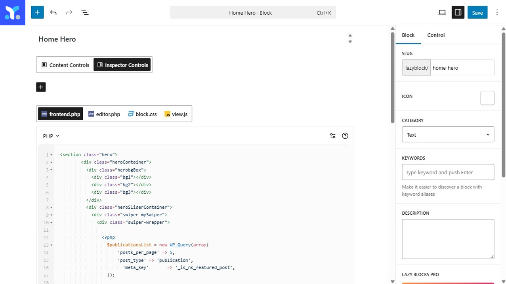Open the document overview list icon

85,12
